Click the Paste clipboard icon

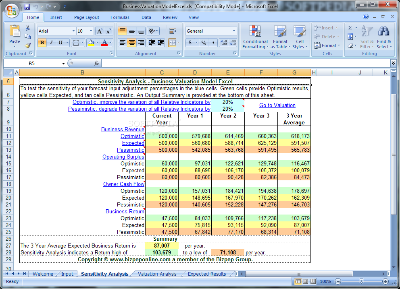(15, 31)
